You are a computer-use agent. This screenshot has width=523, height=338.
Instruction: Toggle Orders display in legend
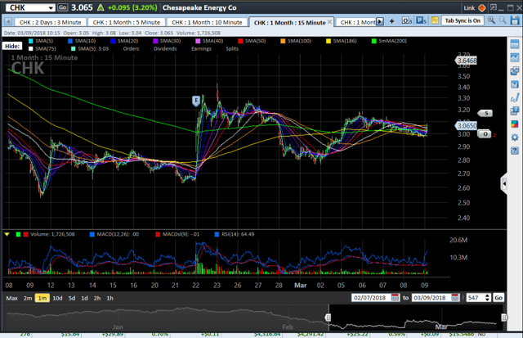[x=131, y=49]
